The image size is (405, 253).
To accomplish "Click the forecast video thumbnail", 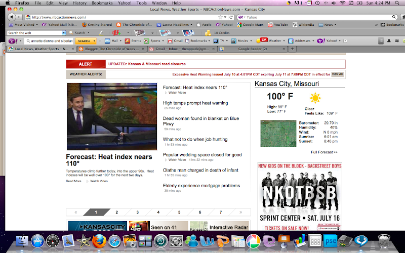I will pyautogui.click(x=112, y=116).
